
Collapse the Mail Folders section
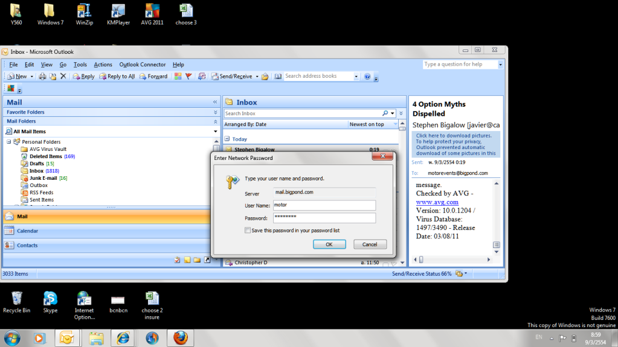pyautogui.click(x=216, y=121)
